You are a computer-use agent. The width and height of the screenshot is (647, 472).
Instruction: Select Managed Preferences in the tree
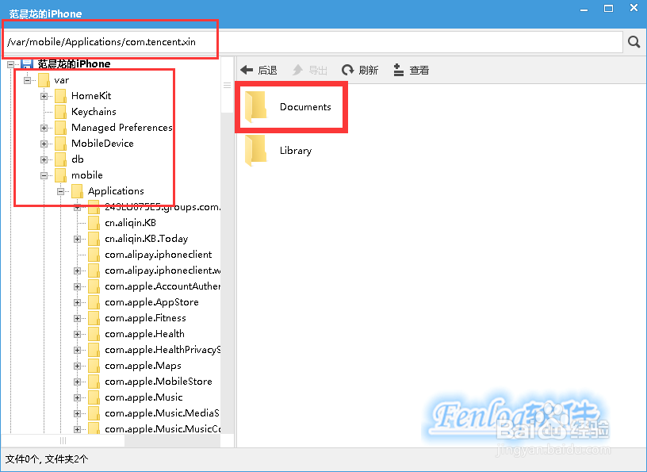tap(122, 128)
